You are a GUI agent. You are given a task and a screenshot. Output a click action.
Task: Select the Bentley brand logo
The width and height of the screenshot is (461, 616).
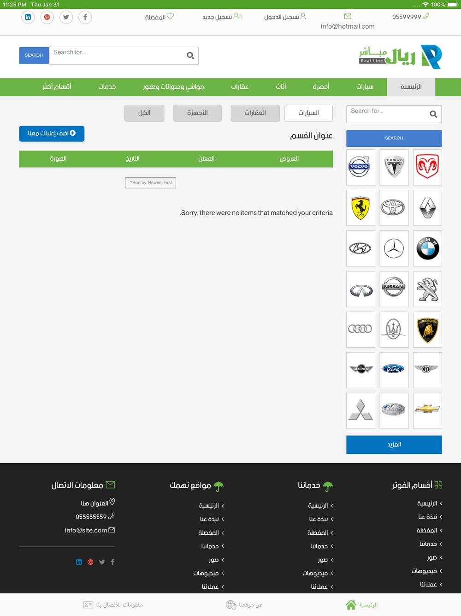click(427, 370)
